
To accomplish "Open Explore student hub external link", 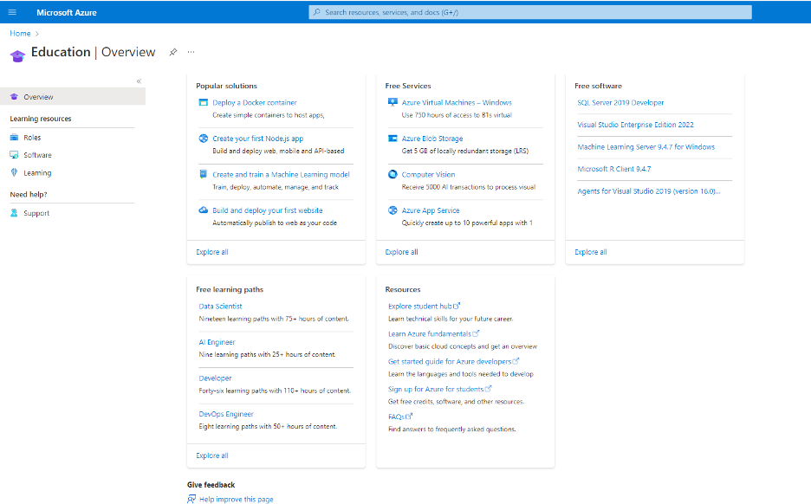I will point(424,306).
